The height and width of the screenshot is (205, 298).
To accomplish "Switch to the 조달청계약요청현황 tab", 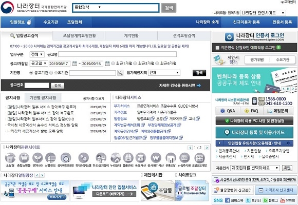I will (x=79, y=36).
